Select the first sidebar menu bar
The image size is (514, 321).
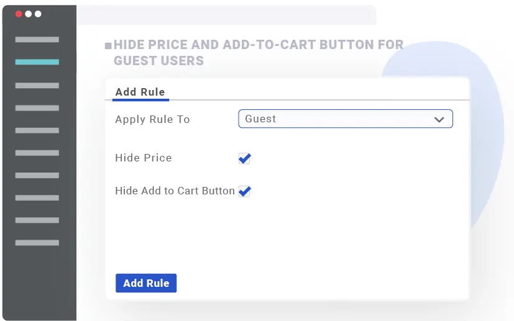[x=37, y=40]
